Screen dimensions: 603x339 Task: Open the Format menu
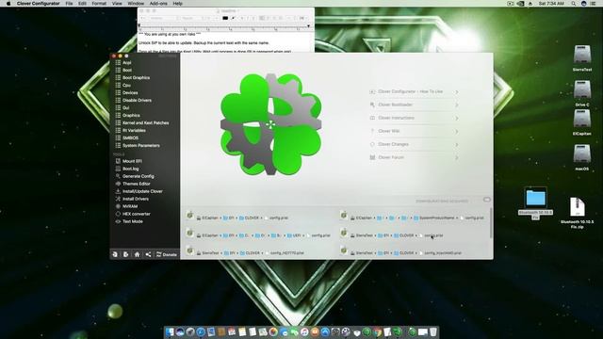click(99, 4)
